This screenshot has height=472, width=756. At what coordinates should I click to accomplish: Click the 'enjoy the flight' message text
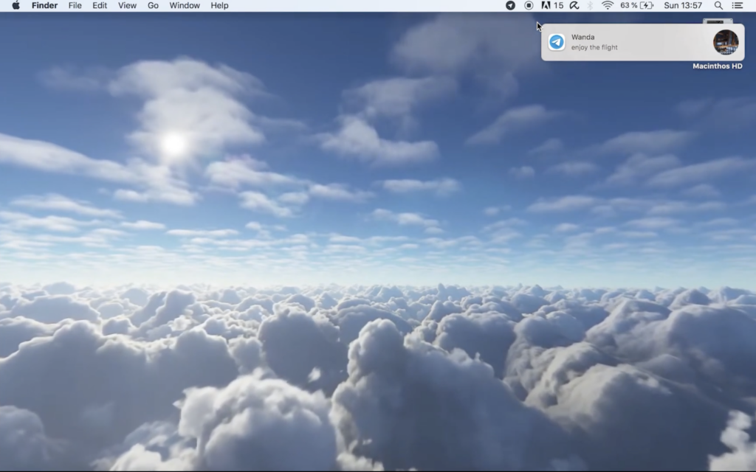594,47
